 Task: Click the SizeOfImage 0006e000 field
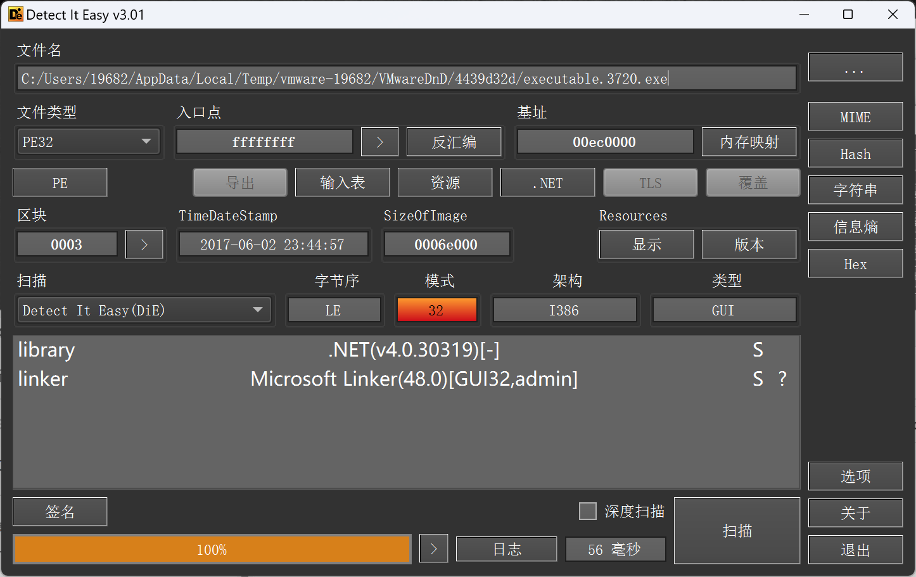tap(447, 244)
